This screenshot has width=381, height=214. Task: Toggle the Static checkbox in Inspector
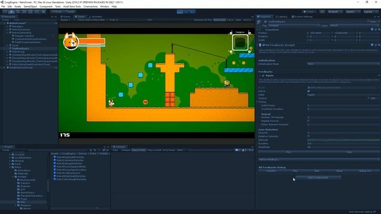click(x=368, y=21)
